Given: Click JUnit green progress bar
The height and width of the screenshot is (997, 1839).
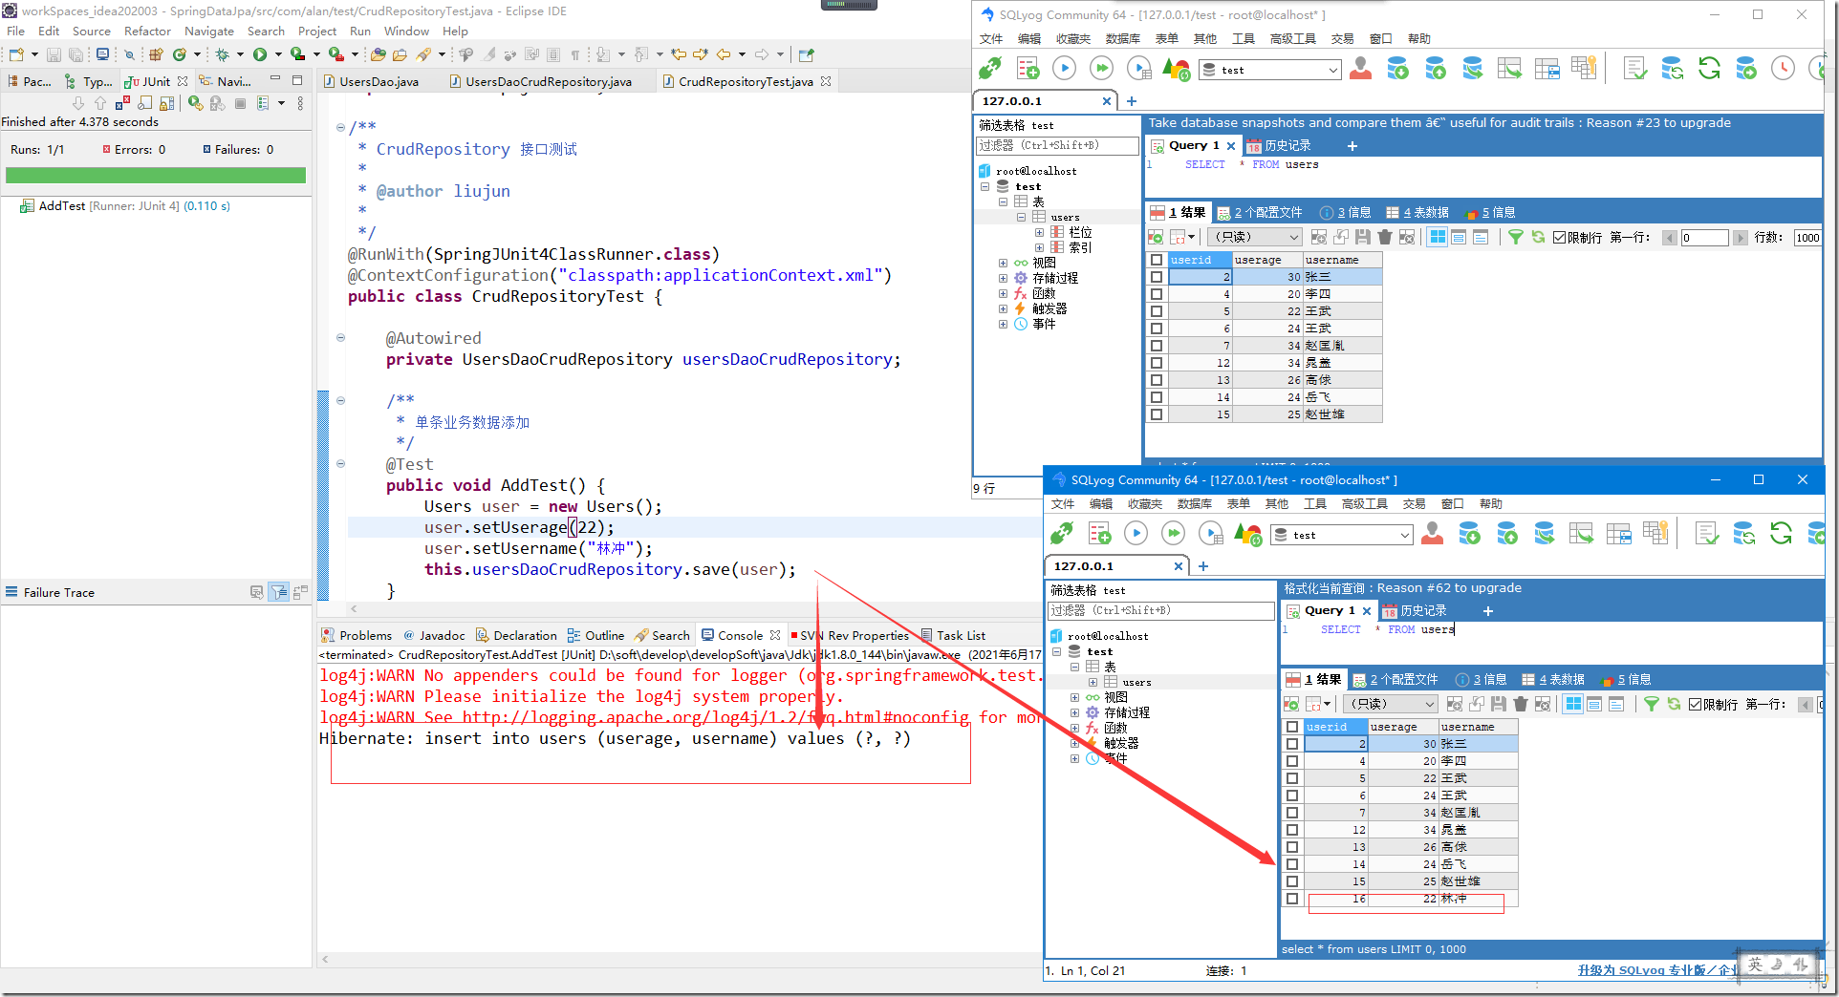Looking at the screenshot, I should click(x=156, y=175).
